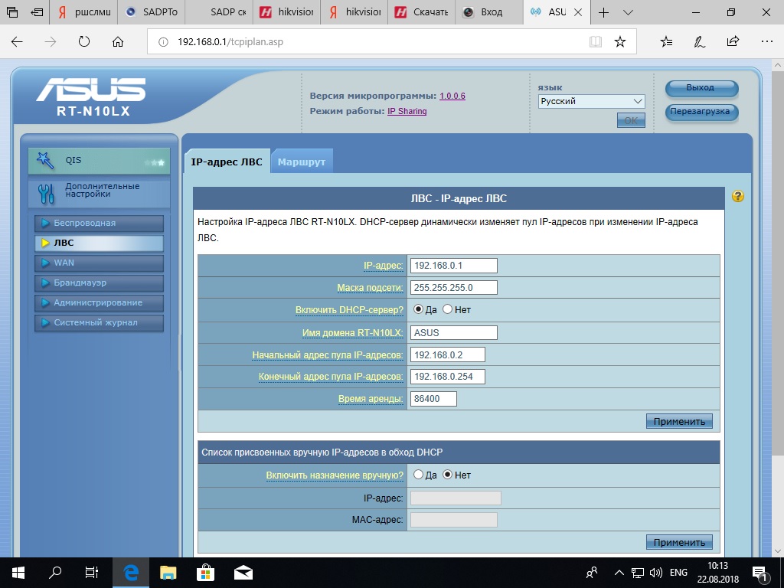784x588 pixels.
Task: Select 'Нет' for DHCP server
Action: click(448, 309)
